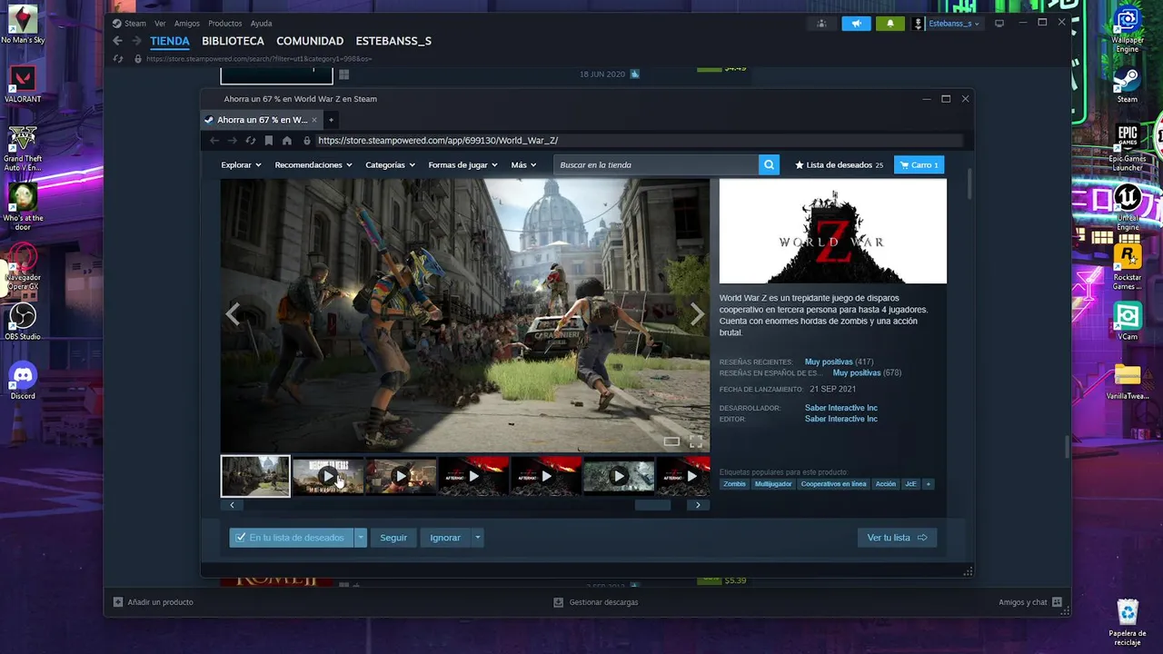Click 'Añadir un producto' at bottom left
Image resolution: width=1163 pixels, height=654 pixels.
tap(153, 602)
